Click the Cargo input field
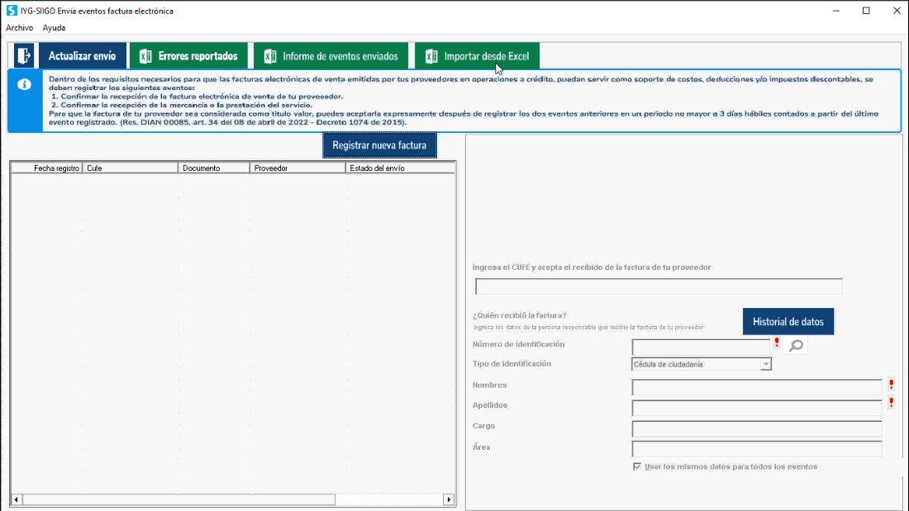The width and height of the screenshot is (909, 511). pyautogui.click(x=756, y=428)
